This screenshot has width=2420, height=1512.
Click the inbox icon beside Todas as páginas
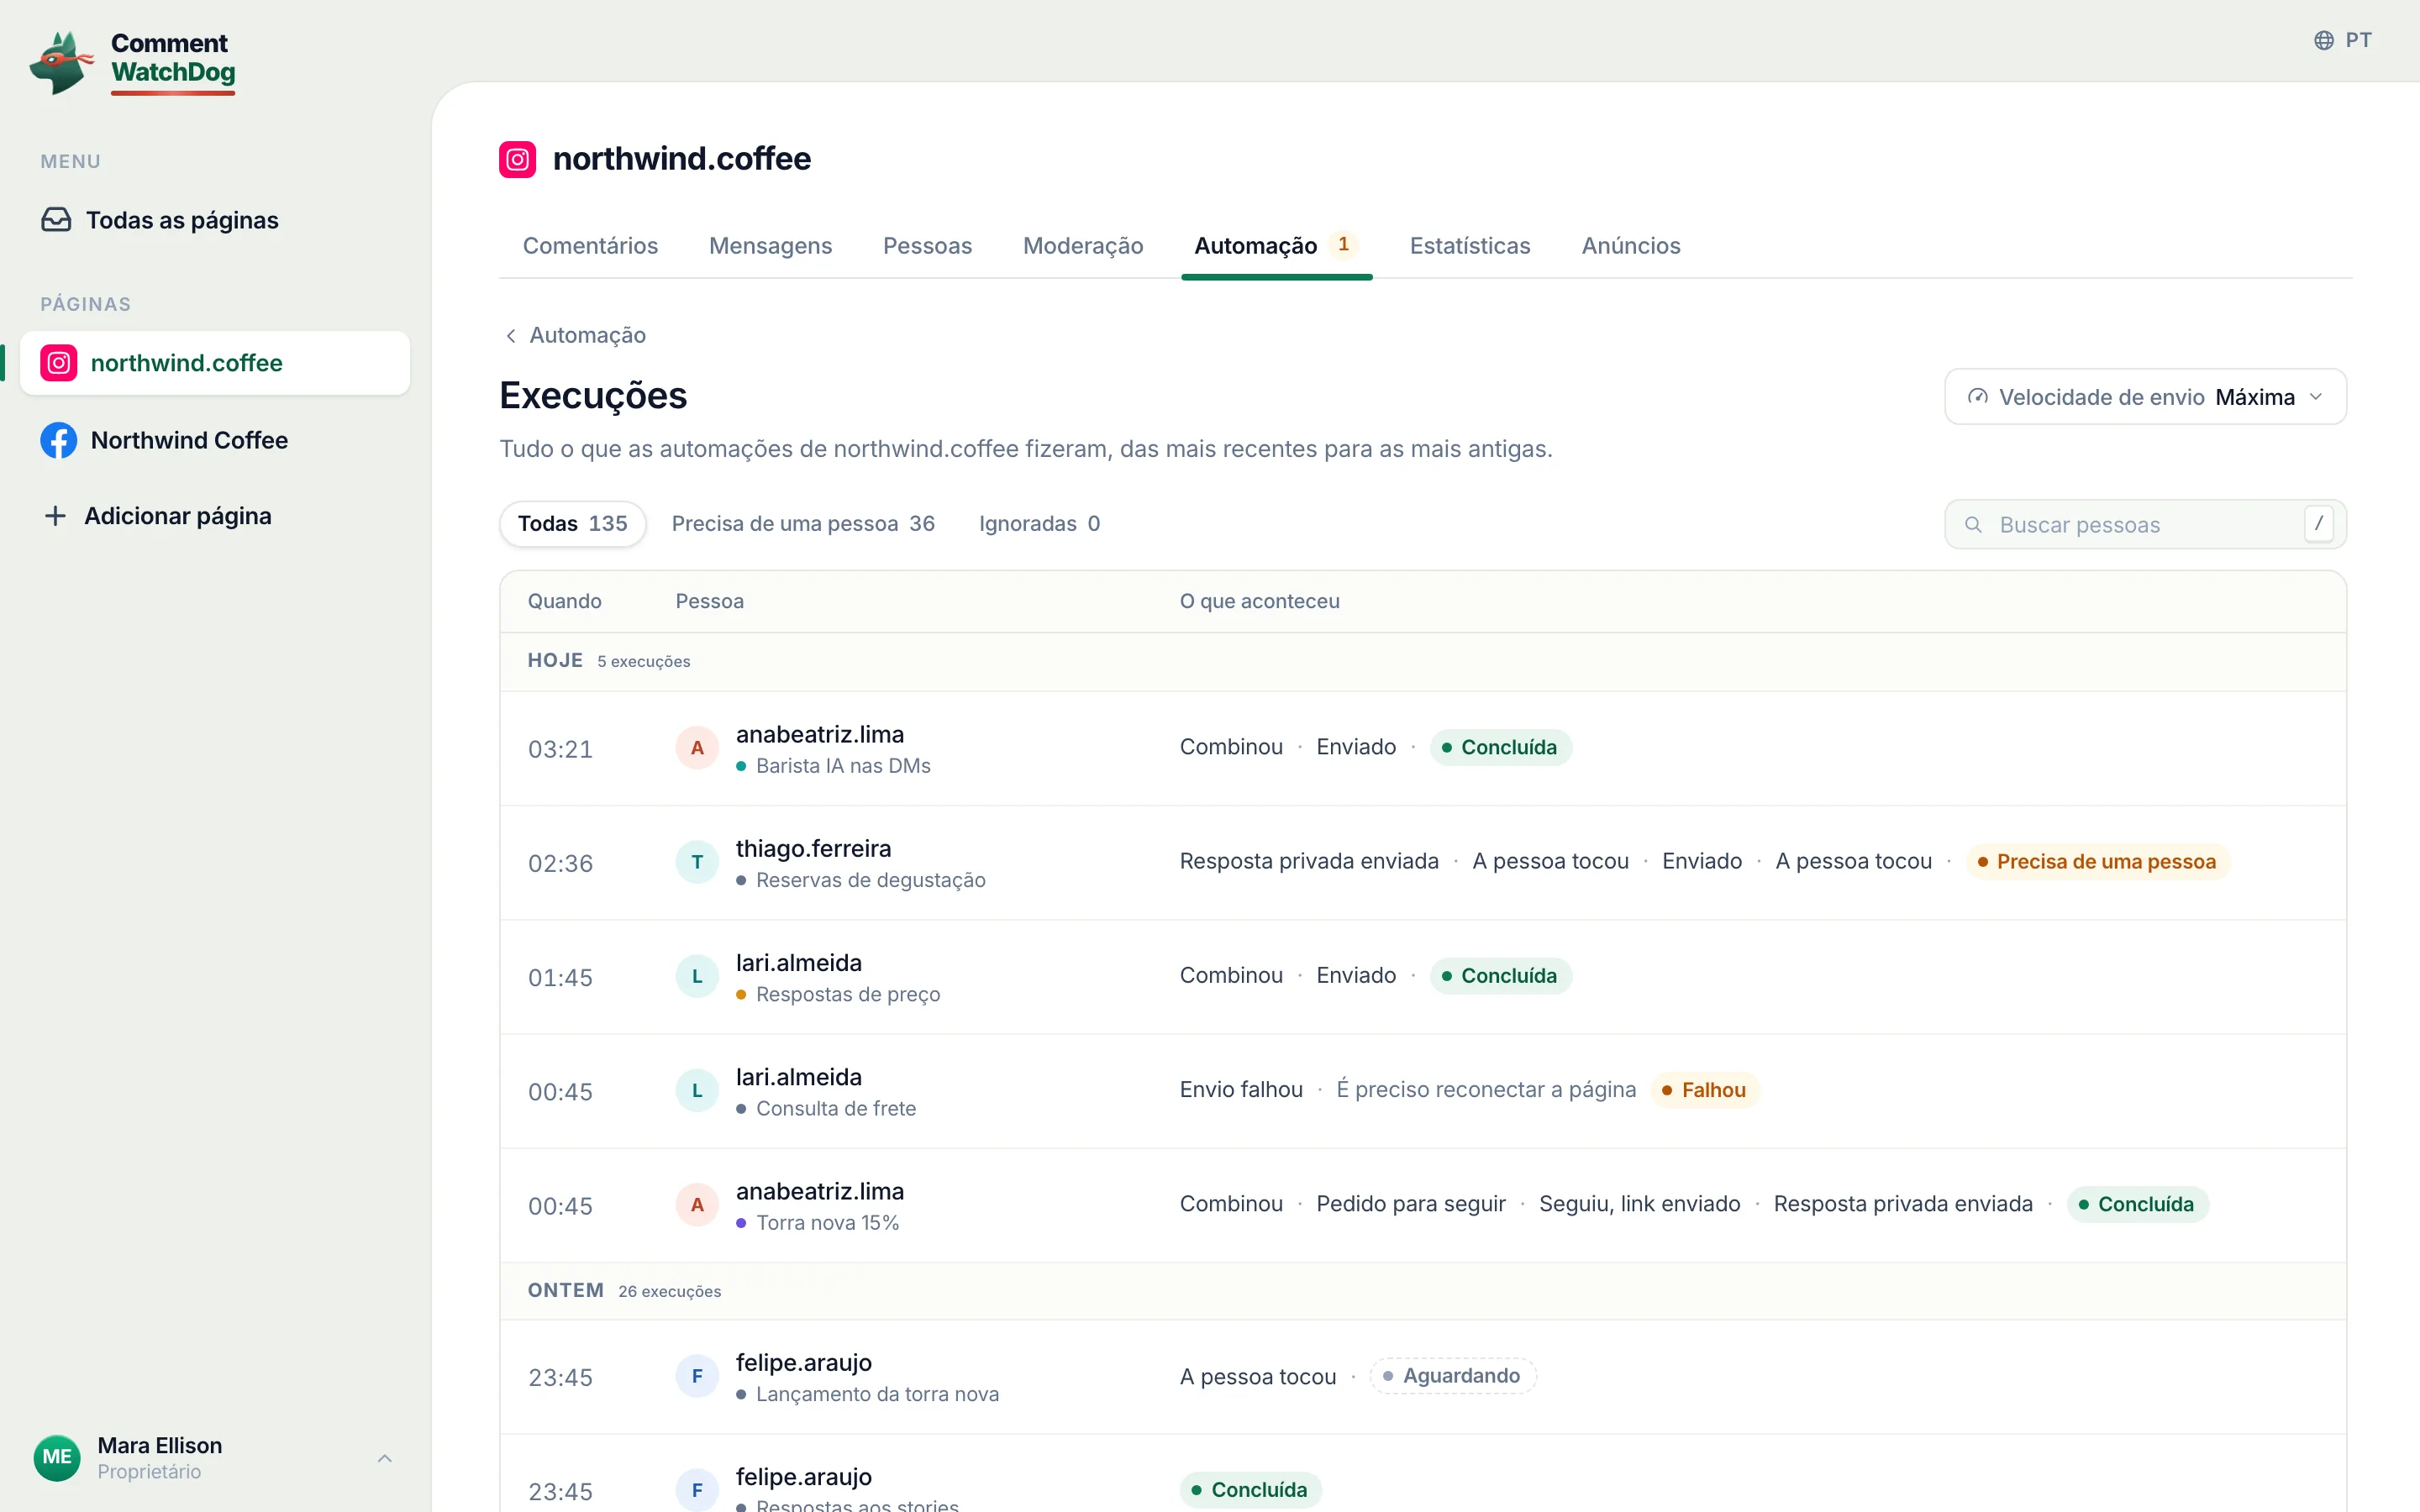(56, 220)
